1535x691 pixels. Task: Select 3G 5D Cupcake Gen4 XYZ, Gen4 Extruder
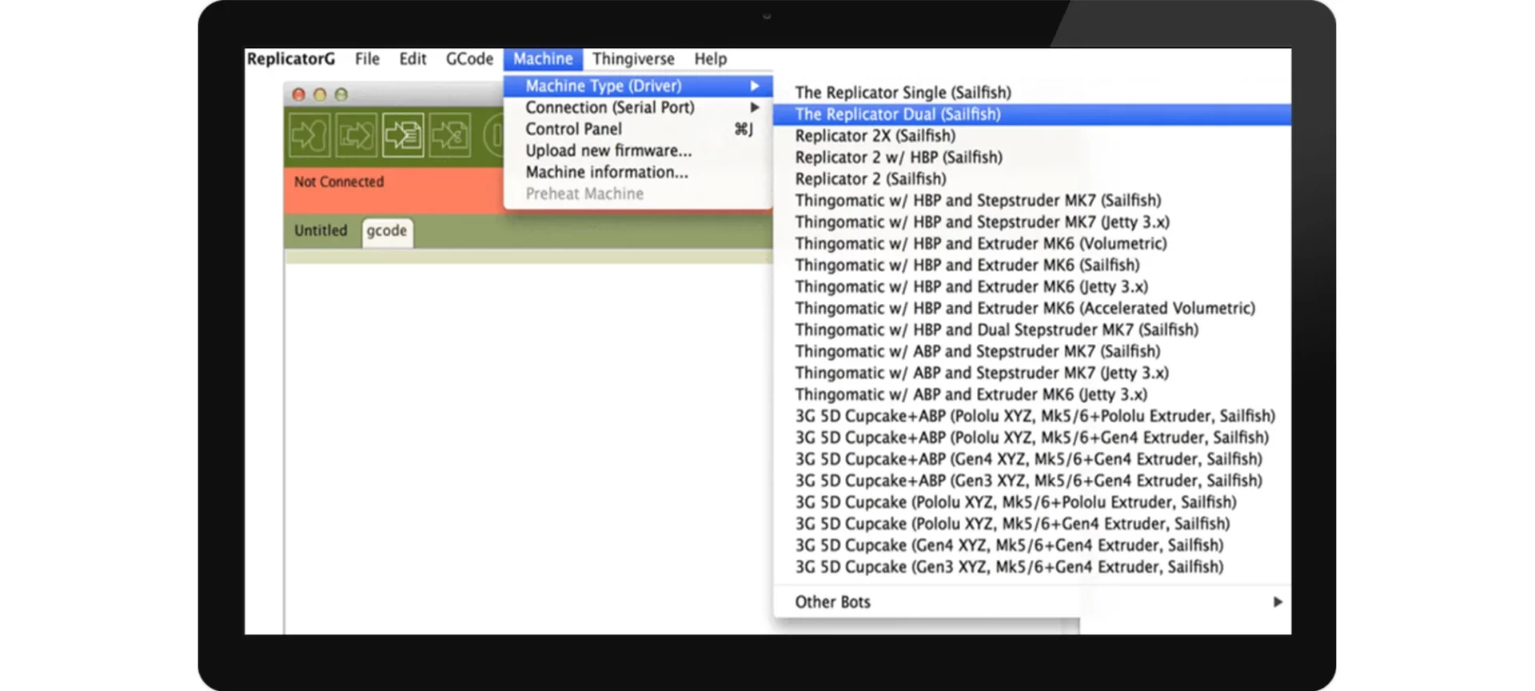click(1032, 546)
